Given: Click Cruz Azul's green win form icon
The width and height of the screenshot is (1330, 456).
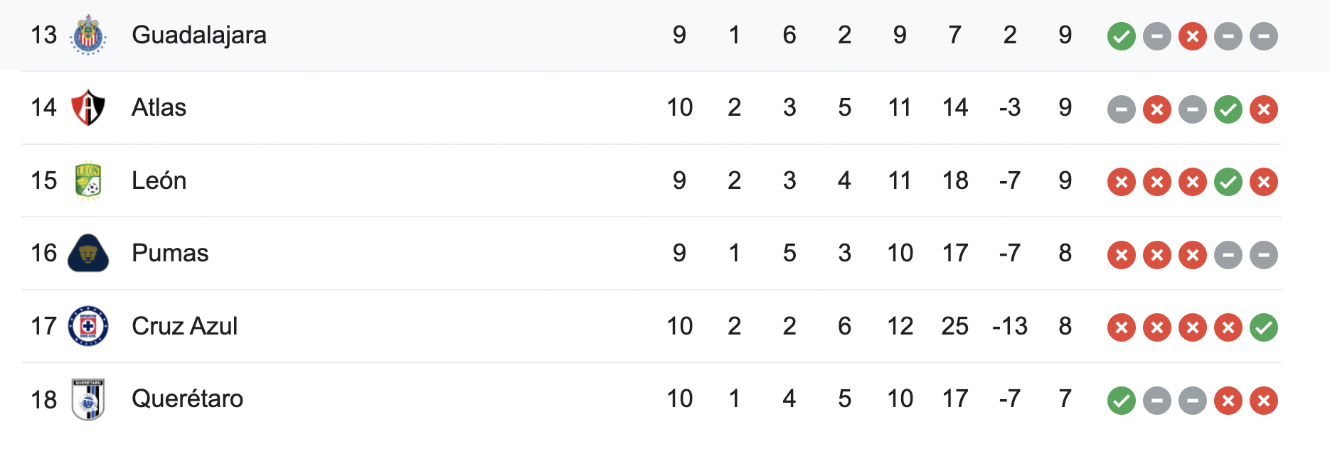Looking at the screenshot, I should (x=1263, y=327).
